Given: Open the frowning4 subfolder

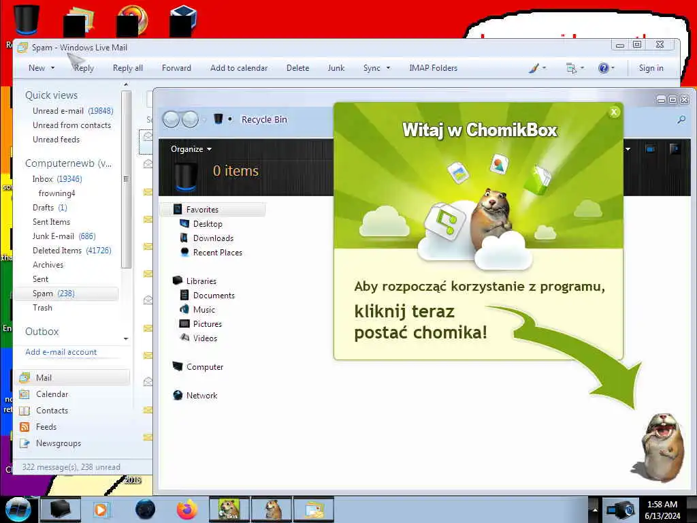Looking at the screenshot, I should pos(56,193).
